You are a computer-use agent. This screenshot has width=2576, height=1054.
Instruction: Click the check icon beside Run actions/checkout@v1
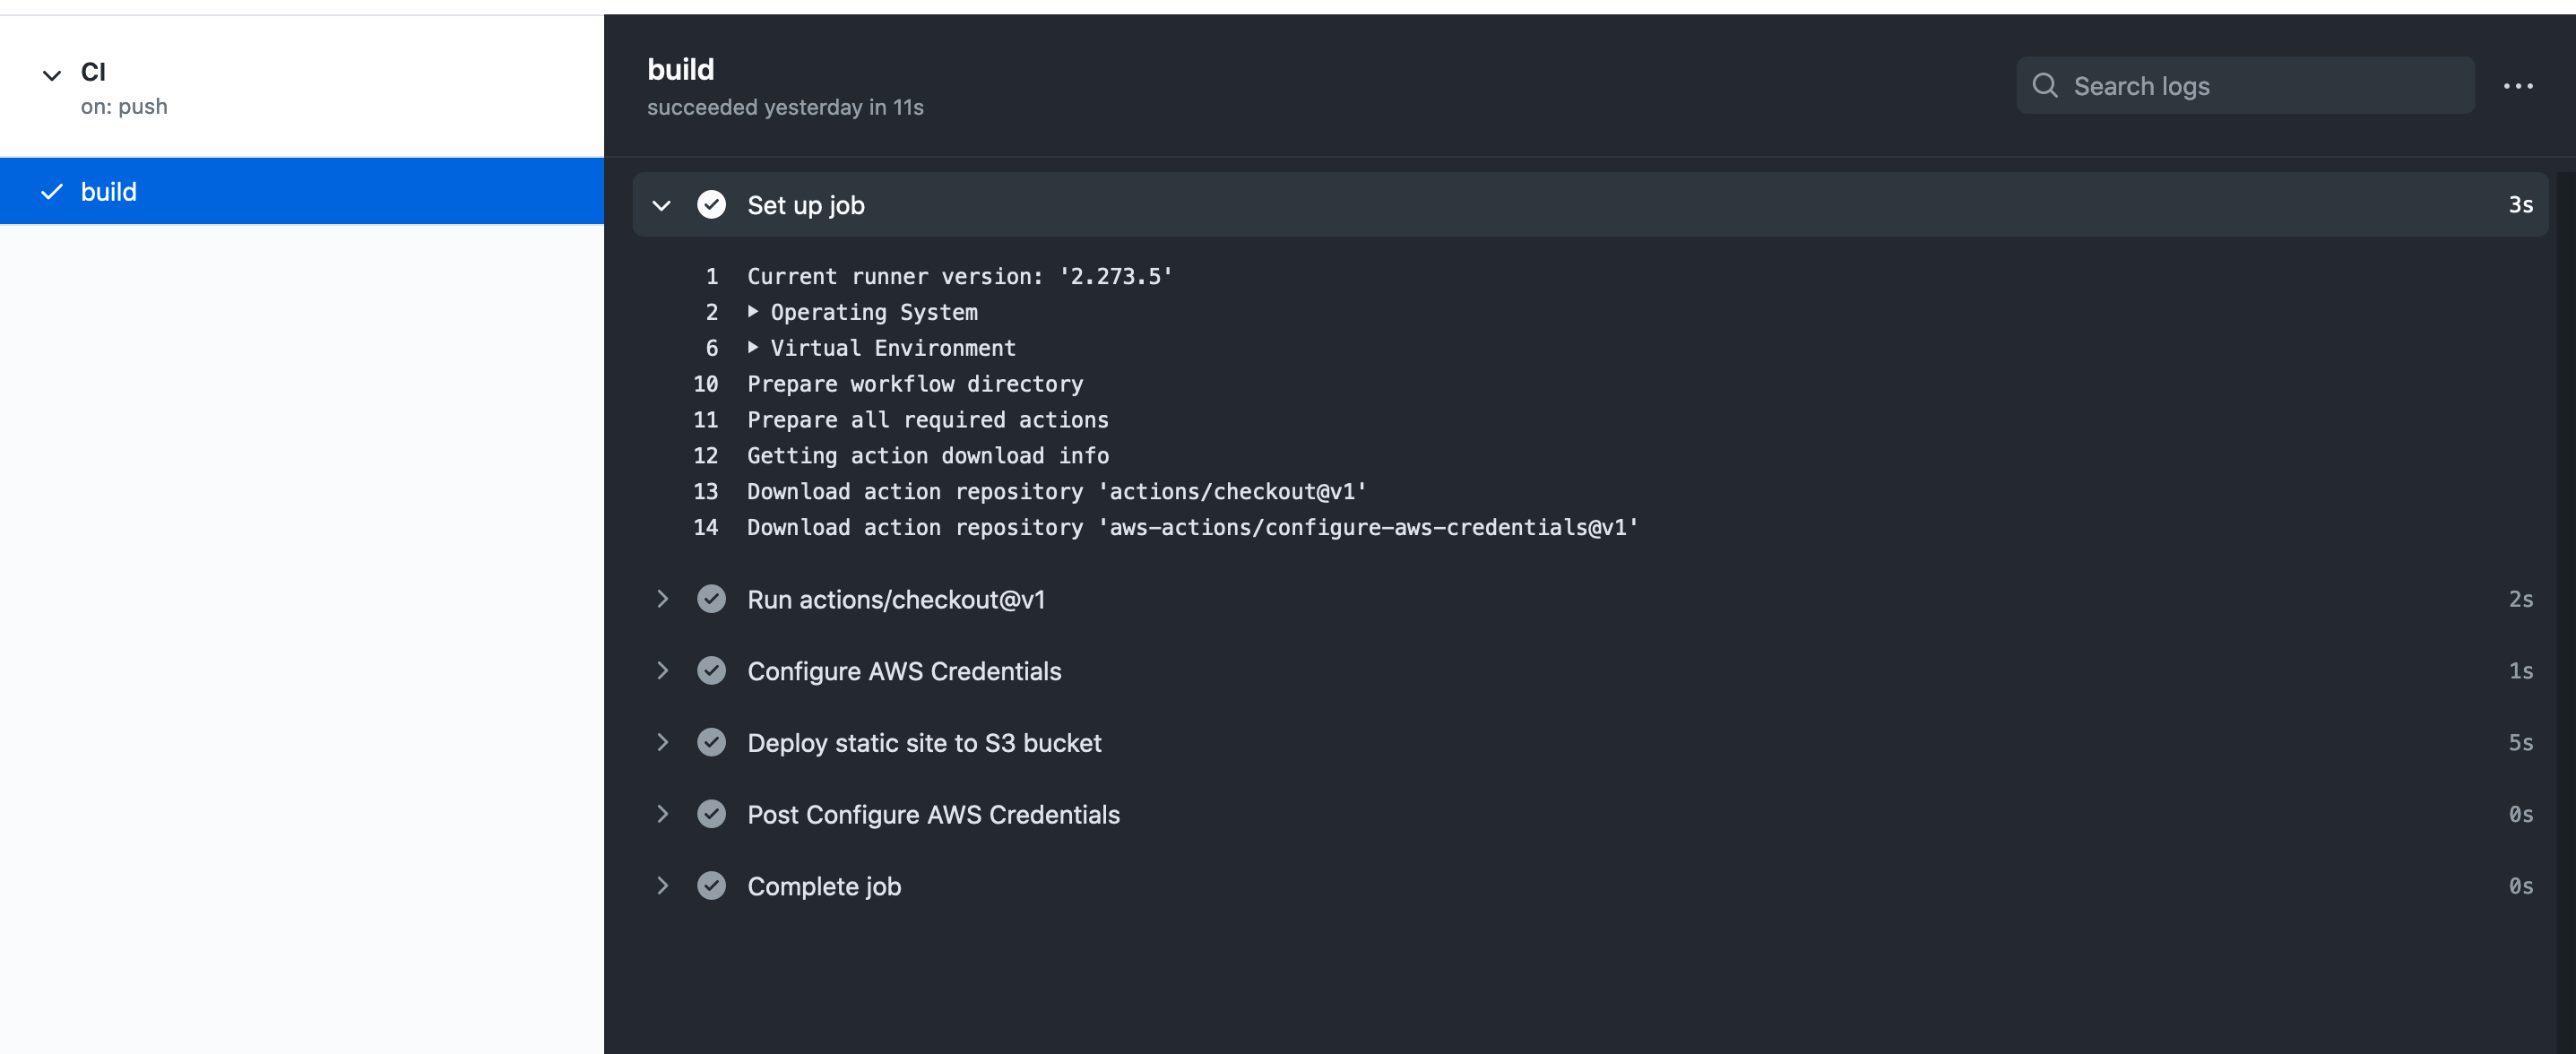pos(711,599)
